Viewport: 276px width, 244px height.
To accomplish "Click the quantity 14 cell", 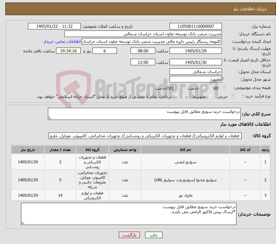I will click(x=60, y=195).
